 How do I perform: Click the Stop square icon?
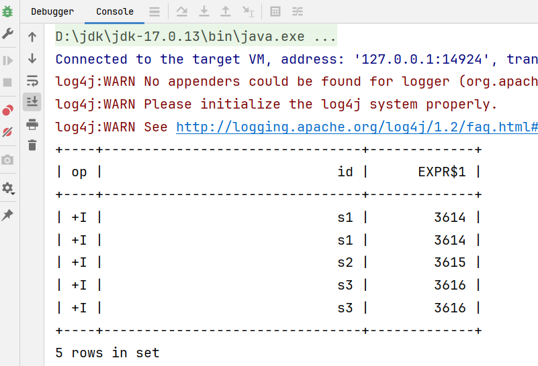(7, 82)
